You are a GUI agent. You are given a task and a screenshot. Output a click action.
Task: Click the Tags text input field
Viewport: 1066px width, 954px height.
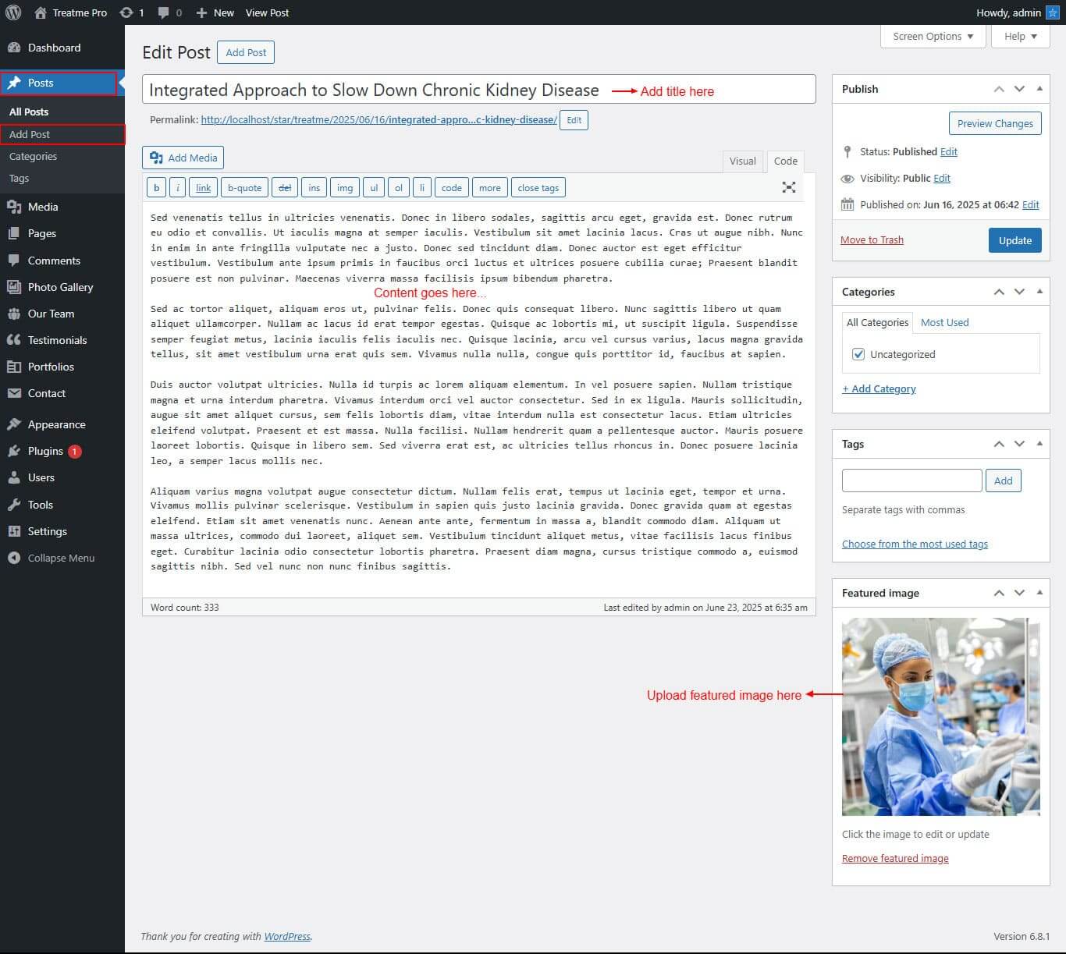(x=911, y=481)
